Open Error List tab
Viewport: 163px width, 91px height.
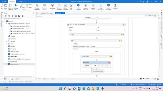tap(11, 82)
